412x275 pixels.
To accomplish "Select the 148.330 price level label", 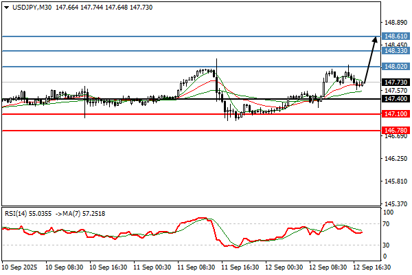I will pos(396,50).
